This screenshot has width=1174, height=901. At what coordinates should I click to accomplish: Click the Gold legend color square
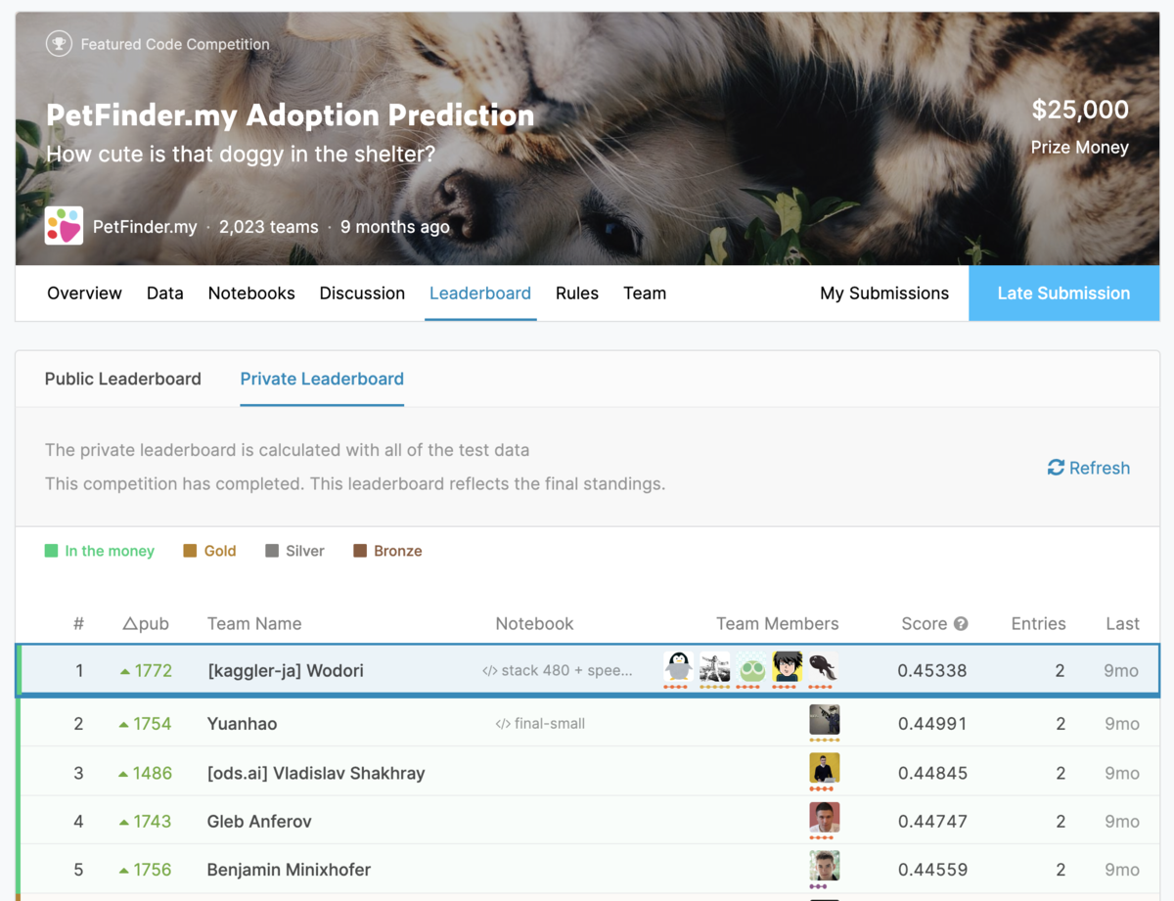tap(190, 551)
